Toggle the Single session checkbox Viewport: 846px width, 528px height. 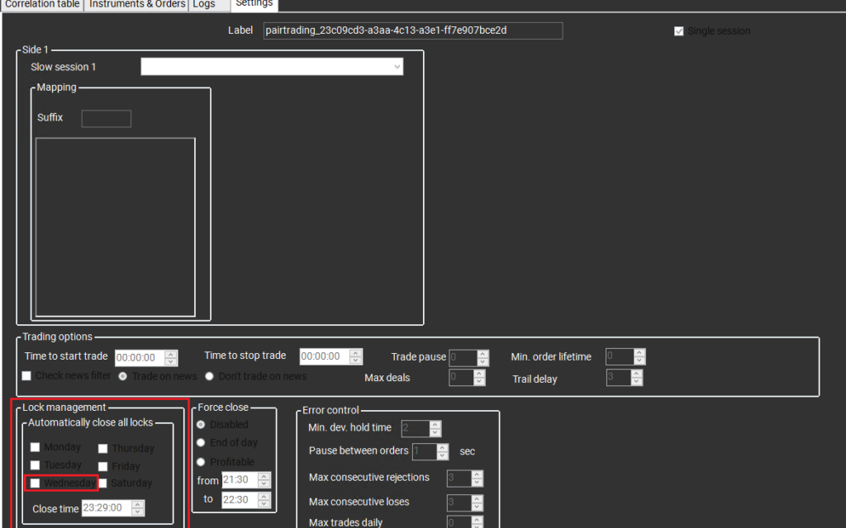[x=678, y=31]
